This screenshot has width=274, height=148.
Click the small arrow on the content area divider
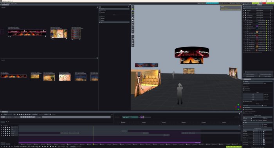click(97, 58)
